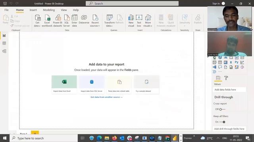Screen dimensions: 254x142
Task: Click Power BI datasets in ribbon
Action: point(58,21)
